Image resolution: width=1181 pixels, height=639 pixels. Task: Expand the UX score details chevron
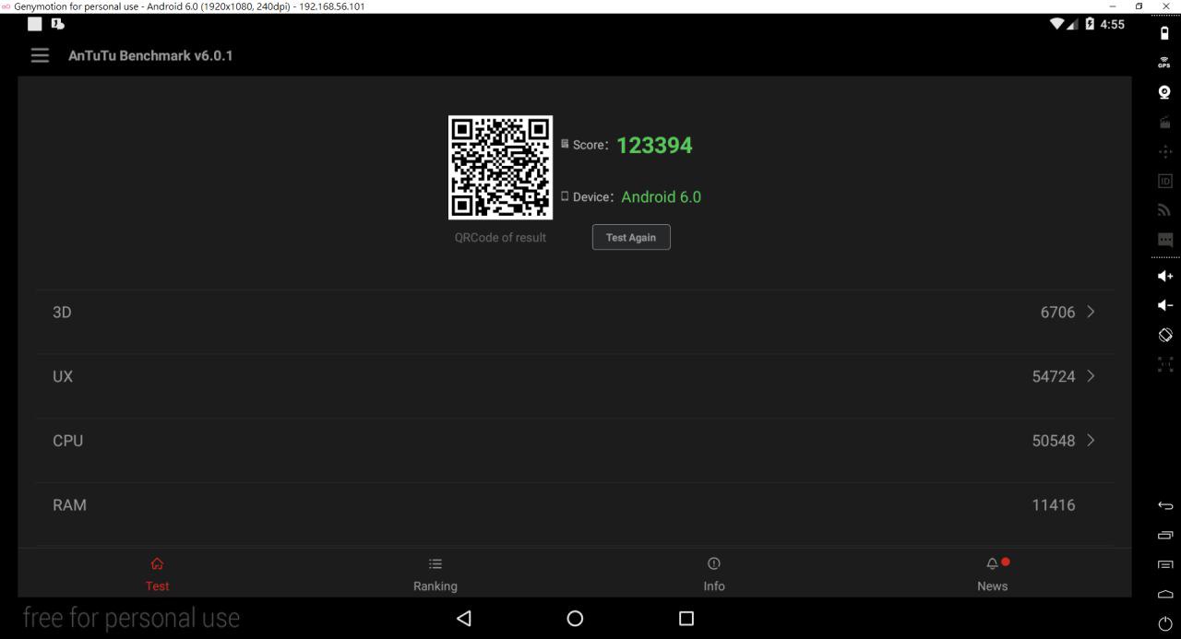[1091, 376]
